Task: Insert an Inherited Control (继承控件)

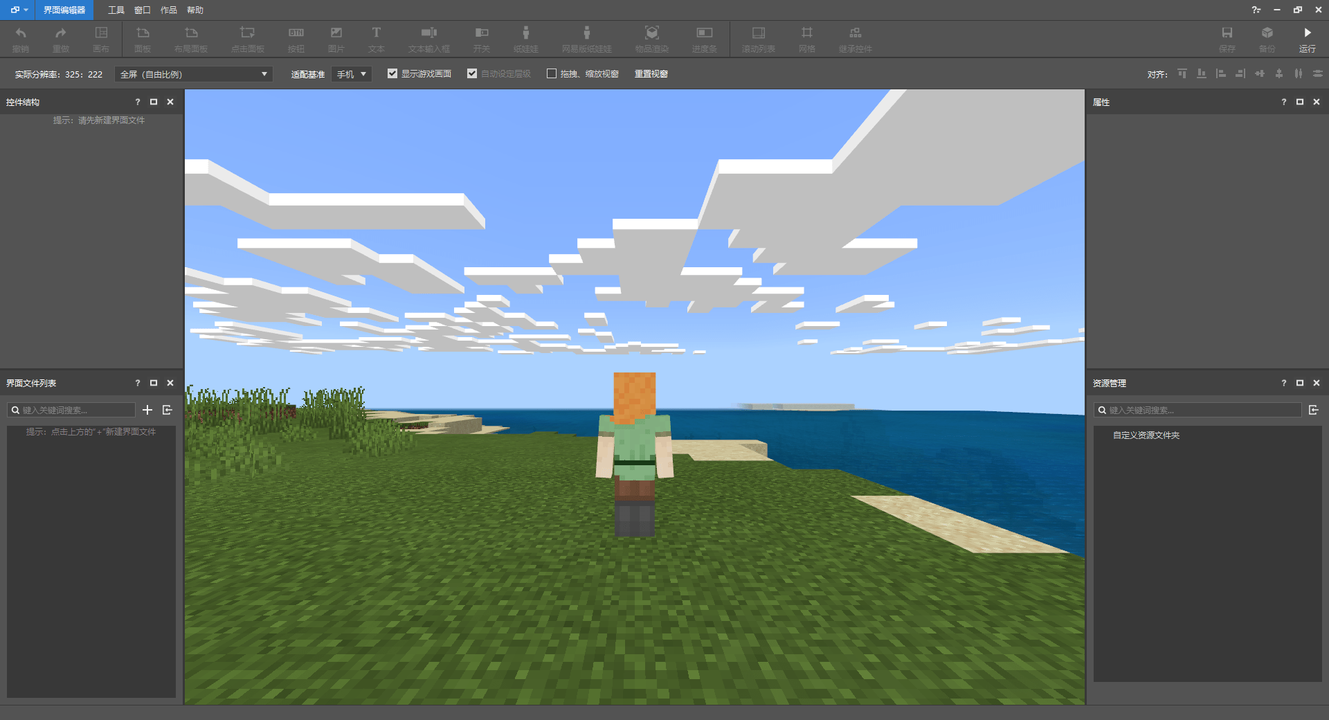Action: pyautogui.click(x=856, y=39)
